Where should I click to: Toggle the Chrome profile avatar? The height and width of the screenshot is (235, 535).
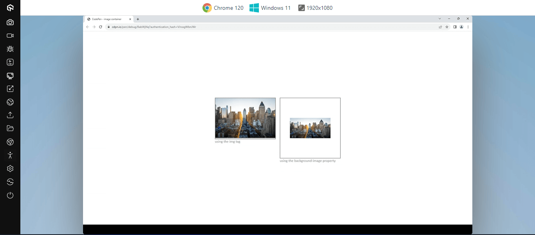461,27
